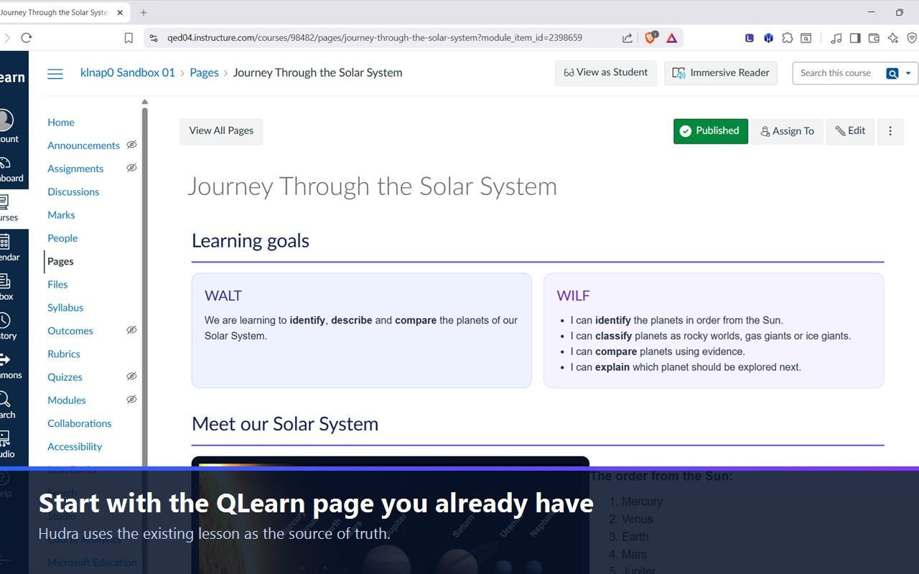This screenshot has height=574, width=919.
Task: Open the purple L extension icon
Action: tap(750, 38)
